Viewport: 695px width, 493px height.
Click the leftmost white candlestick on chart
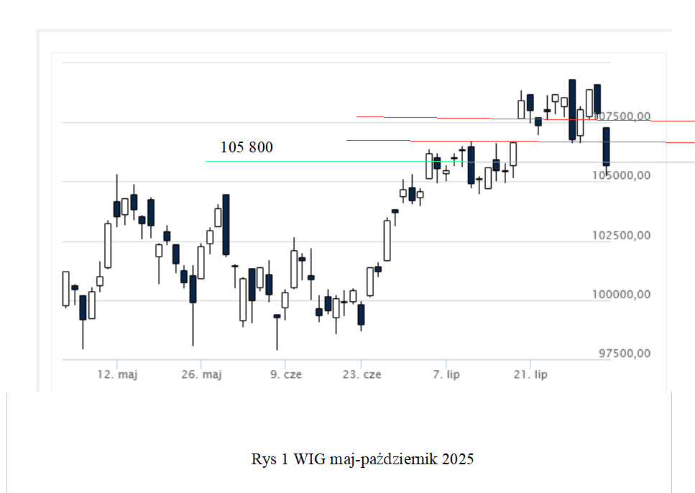point(66,288)
